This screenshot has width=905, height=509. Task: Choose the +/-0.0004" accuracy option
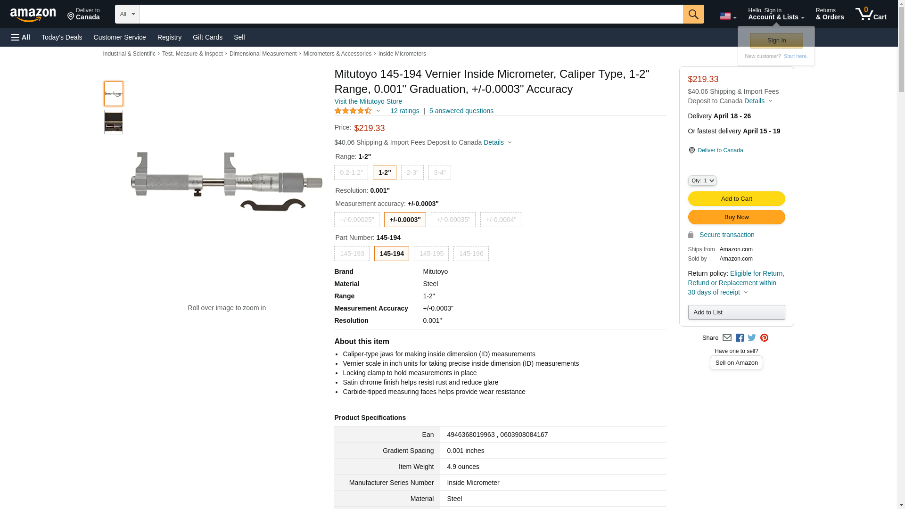[x=501, y=220]
